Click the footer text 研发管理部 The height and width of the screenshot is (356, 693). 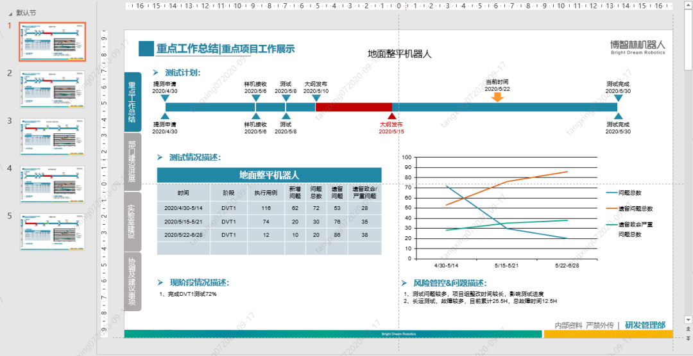coord(646,325)
